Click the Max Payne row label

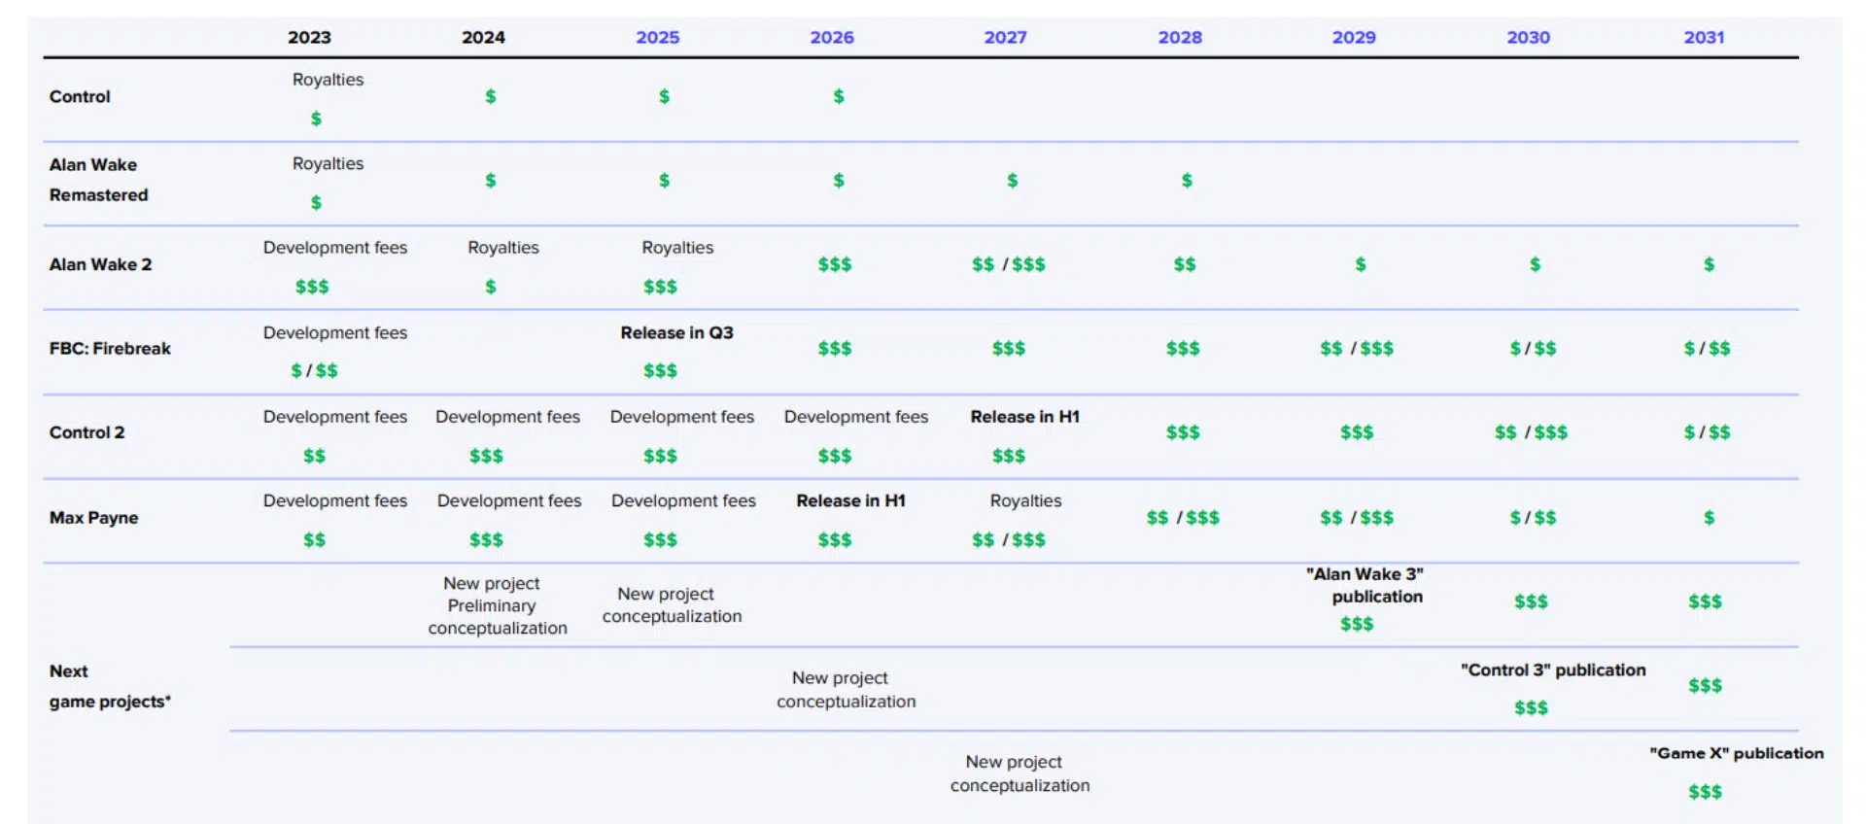tap(93, 517)
